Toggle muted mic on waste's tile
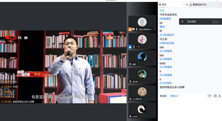222x121 pixels. [x=130, y=116]
